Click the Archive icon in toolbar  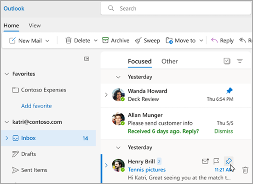click(x=105, y=40)
